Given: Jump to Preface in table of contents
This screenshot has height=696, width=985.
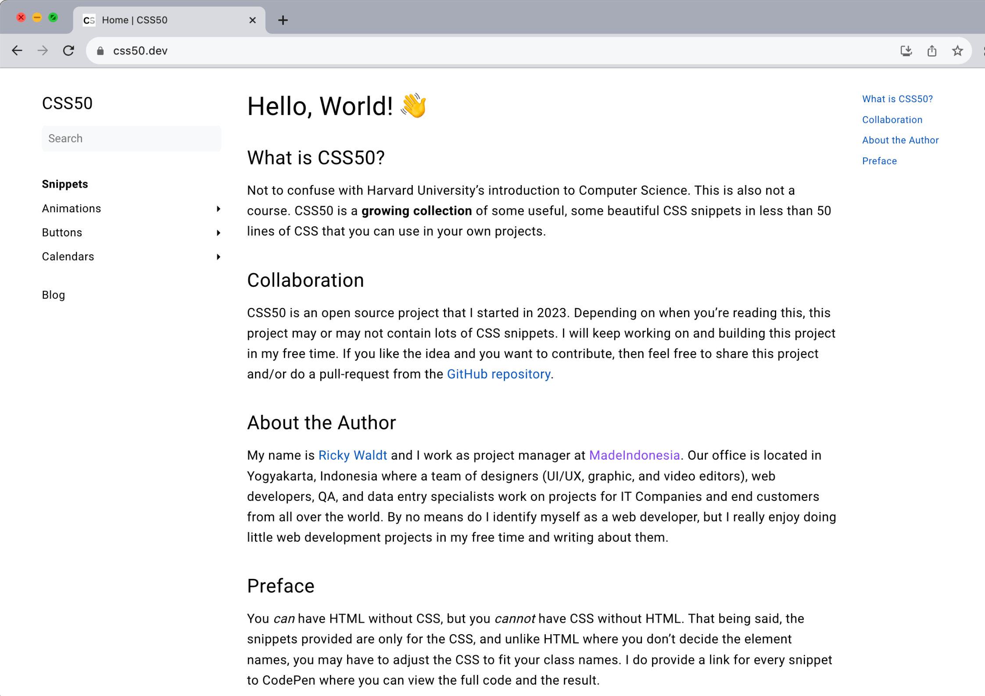Looking at the screenshot, I should (x=879, y=161).
